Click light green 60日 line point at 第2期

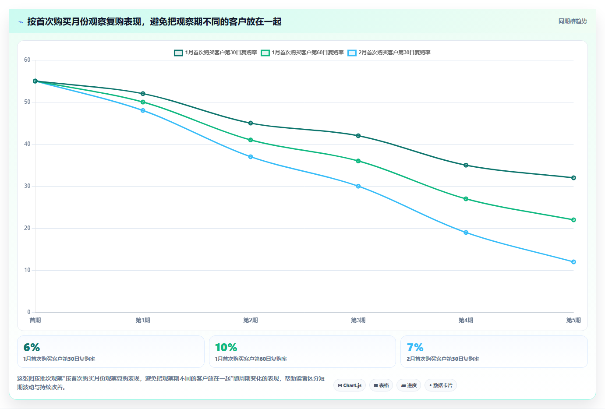251,140
